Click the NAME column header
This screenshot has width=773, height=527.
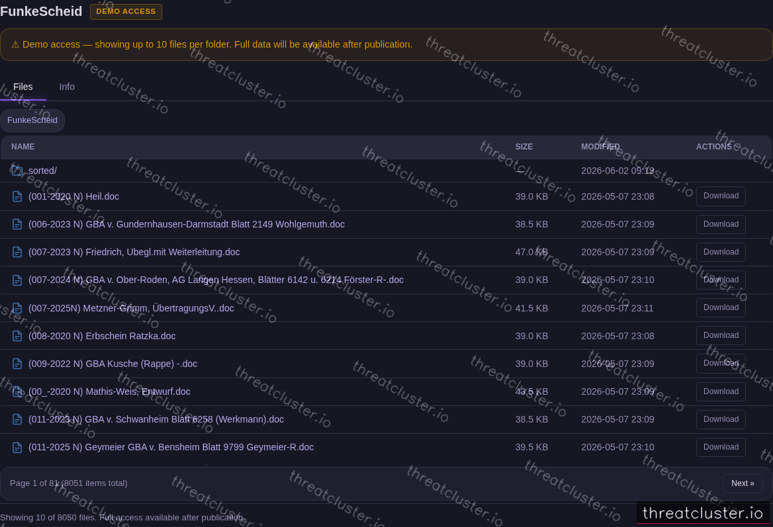(23, 147)
